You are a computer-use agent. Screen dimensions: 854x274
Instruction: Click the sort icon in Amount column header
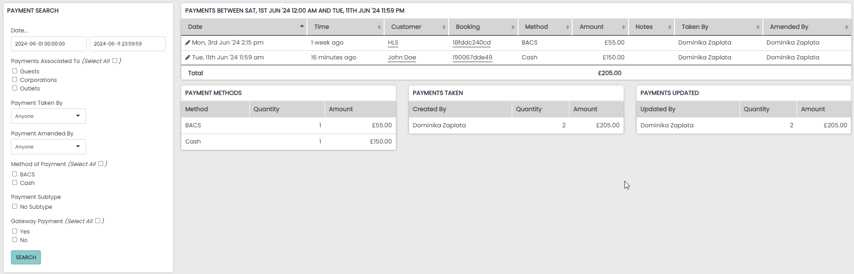(x=623, y=27)
